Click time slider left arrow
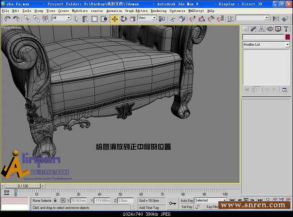The width and height of the screenshot is (293, 217). 3,186
